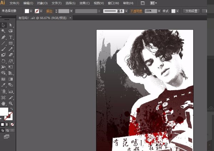This screenshot has height=151, width=214.
Task: Click the 文档设置 button
Action: coord(191,11)
